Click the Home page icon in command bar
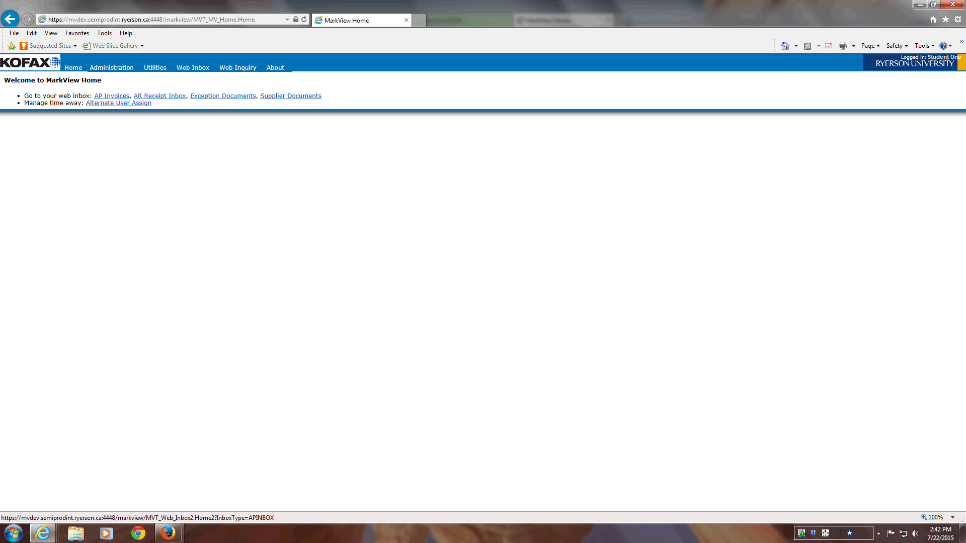The height and width of the screenshot is (543, 966). point(785,46)
